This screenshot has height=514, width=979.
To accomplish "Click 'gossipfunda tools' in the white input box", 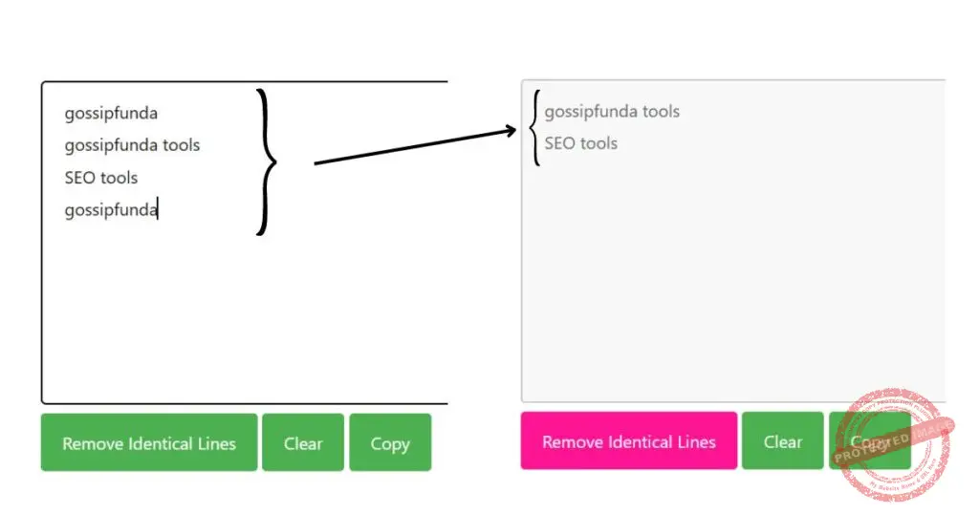I will [132, 145].
